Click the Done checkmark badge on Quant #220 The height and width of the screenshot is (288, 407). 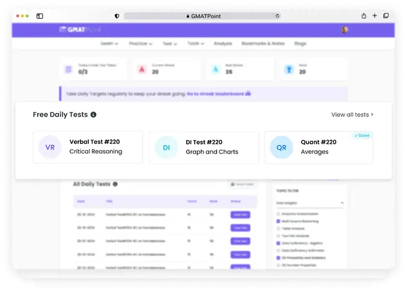tap(362, 135)
